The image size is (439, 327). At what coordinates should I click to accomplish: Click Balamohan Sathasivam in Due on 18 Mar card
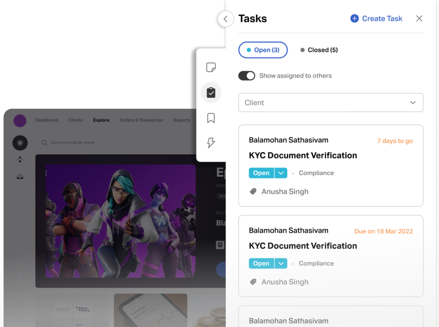click(x=289, y=230)
